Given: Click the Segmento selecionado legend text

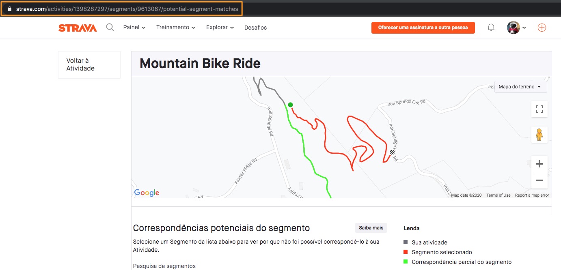Looking at the screenshot, I should pyautogui.click(x=442, y=252).
